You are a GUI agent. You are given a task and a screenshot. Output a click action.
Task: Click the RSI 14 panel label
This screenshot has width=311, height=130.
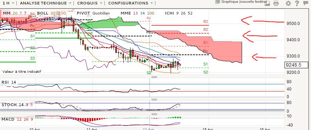coord(9,82)
